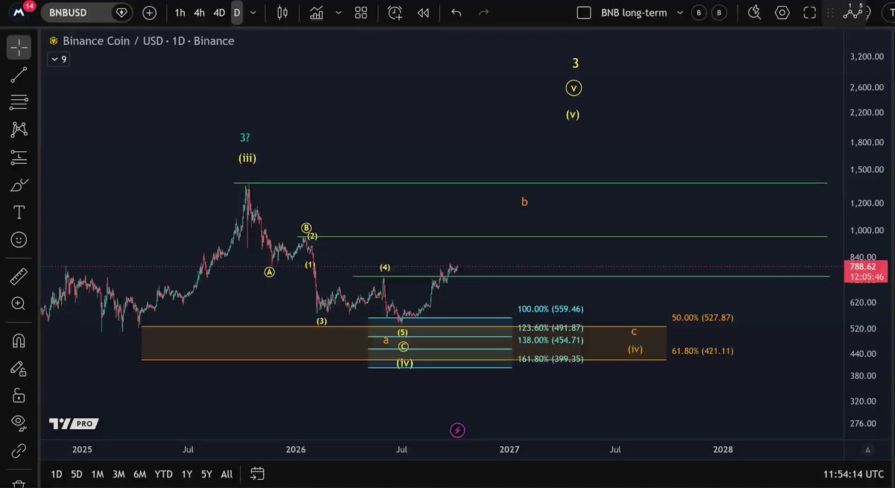Switch to the 4D timeframe
Viewport: 895px width, 488px height.
click(219, 13)
